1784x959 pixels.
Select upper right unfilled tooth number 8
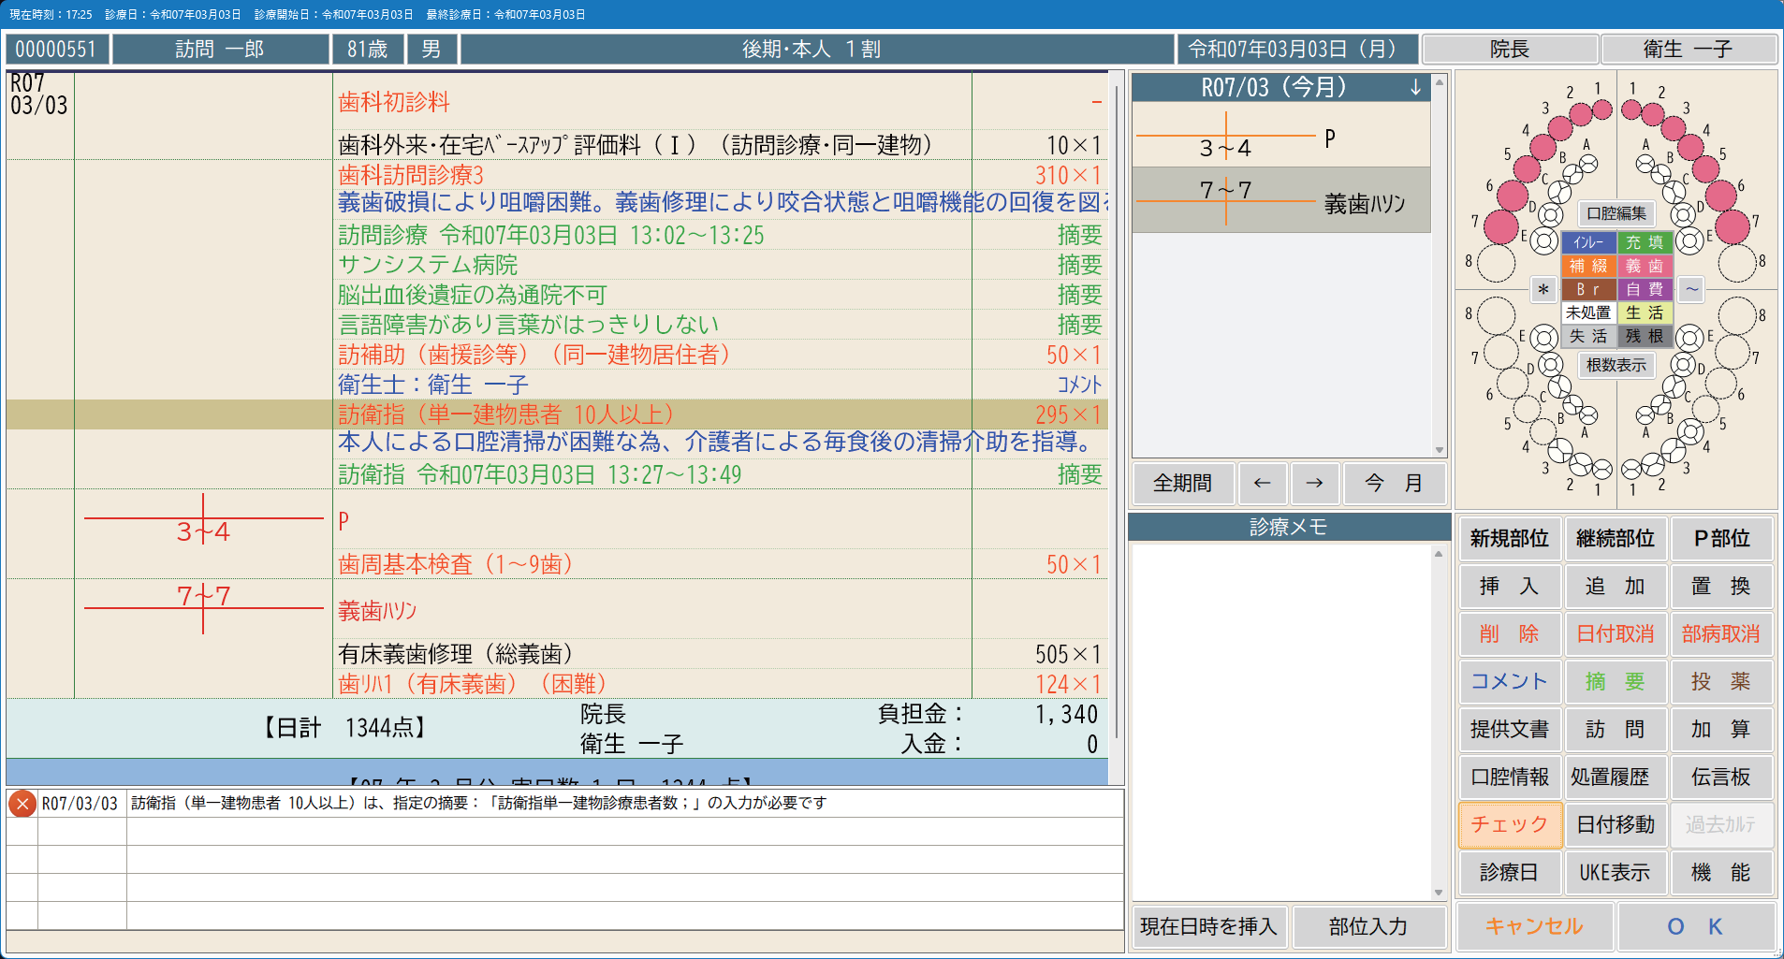[x=1496, y=263]
